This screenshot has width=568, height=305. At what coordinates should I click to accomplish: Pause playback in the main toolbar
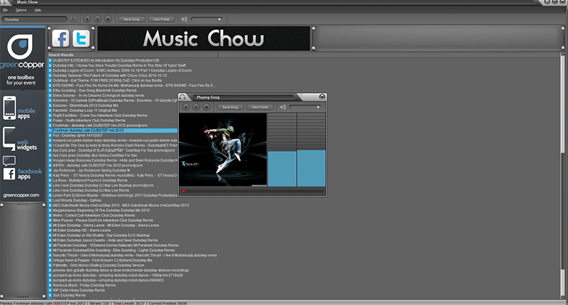pyautogui.click(x=97, y=19)
